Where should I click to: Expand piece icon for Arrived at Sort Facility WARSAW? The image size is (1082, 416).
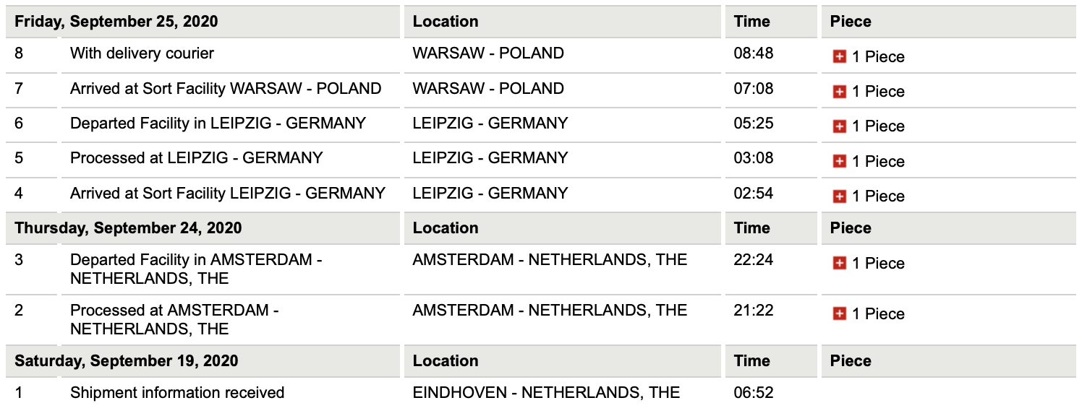click(839, 92)
